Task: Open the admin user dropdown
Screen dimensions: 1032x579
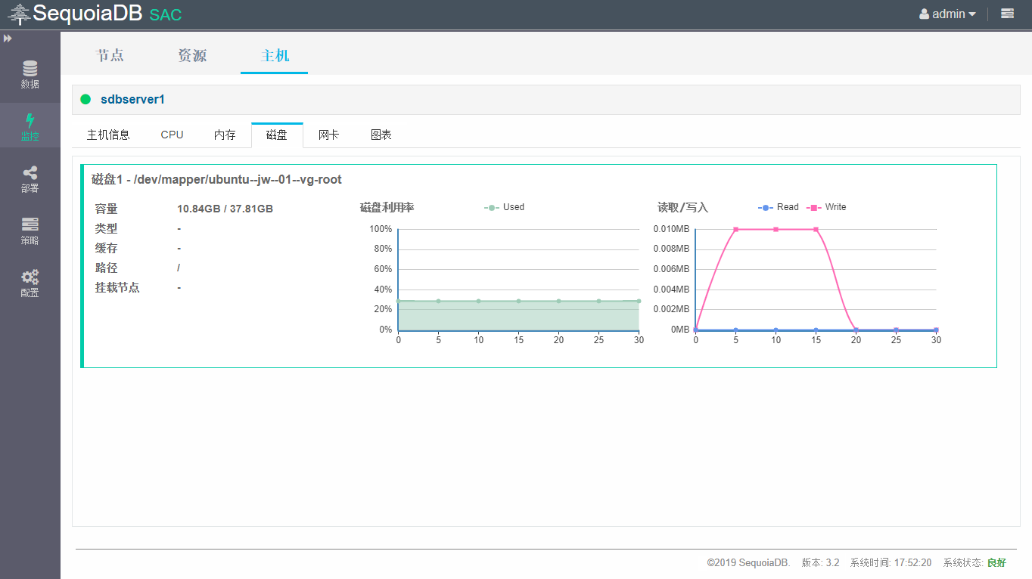Action: 947,14
